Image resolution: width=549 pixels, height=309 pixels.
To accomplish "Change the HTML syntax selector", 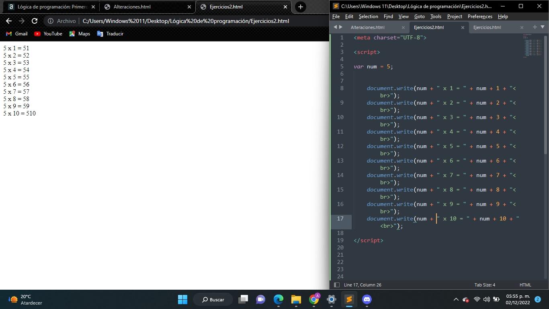I will pos(525,285).
